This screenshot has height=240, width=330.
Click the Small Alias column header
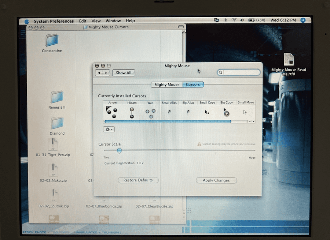(169, 103)
